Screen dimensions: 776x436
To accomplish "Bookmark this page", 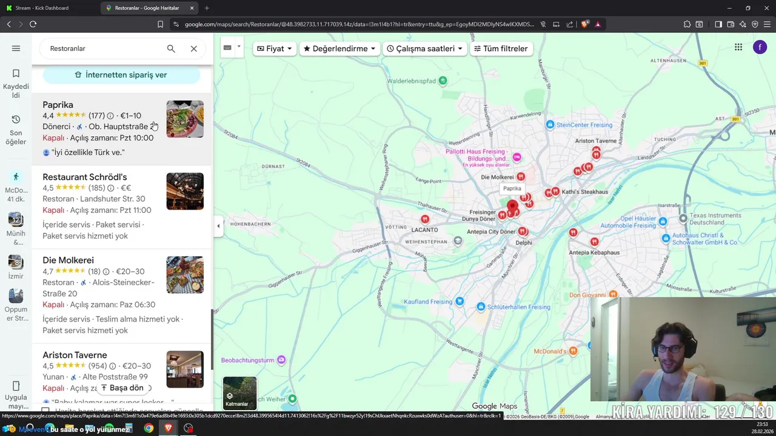I will click(160, 24).
